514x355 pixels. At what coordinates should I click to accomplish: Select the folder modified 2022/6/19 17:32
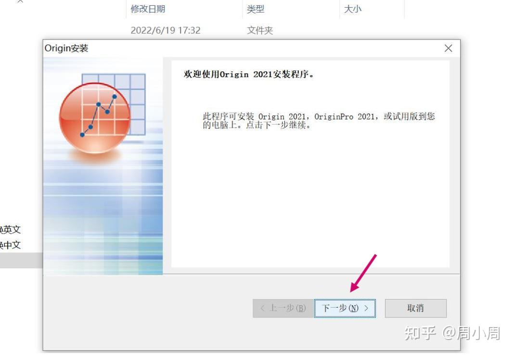pyautogui.click(x=166, y=30)
